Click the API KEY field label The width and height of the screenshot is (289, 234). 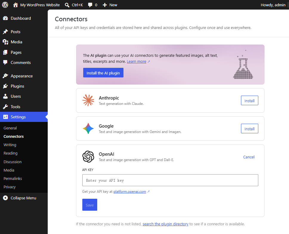coord(88,170)
